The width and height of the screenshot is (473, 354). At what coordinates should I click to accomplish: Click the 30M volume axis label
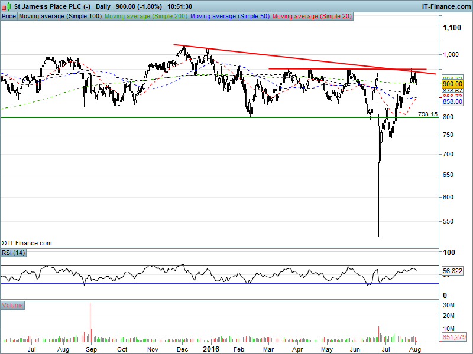(x=449, y=305)
